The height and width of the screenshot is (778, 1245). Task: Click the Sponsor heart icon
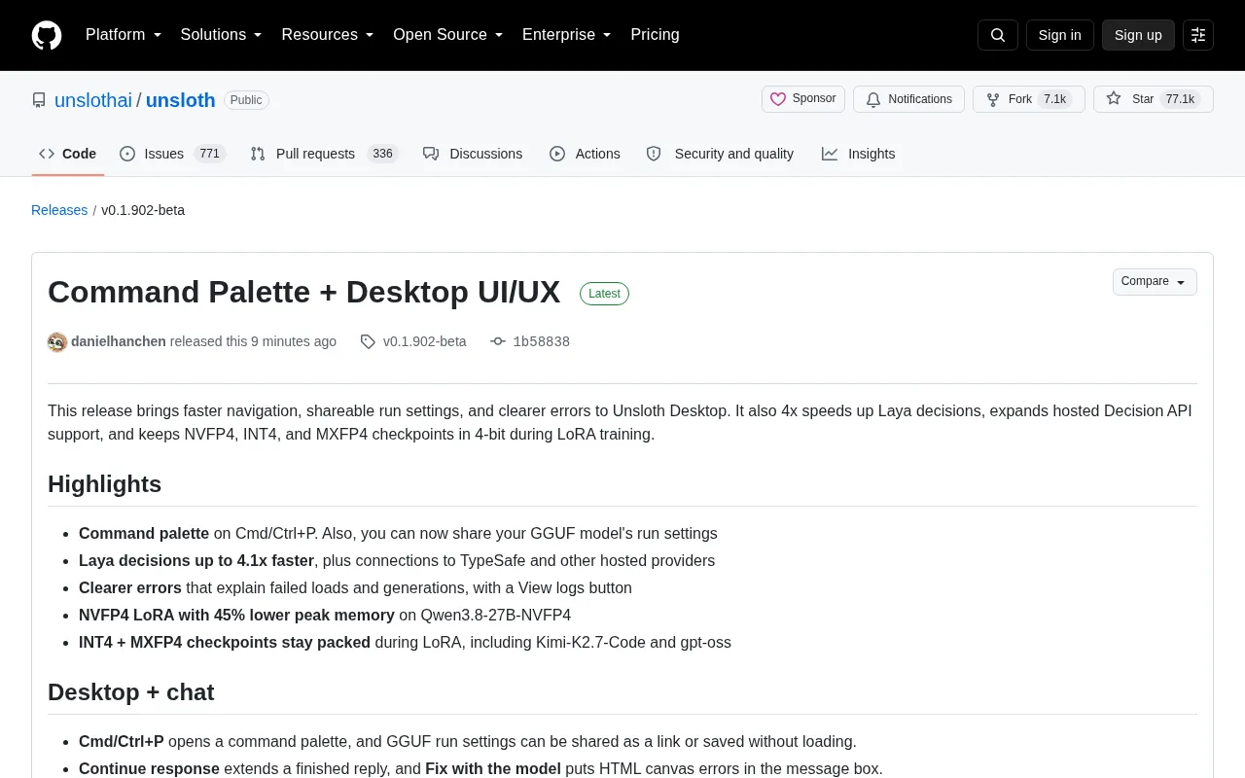click(x=778, y=99)
